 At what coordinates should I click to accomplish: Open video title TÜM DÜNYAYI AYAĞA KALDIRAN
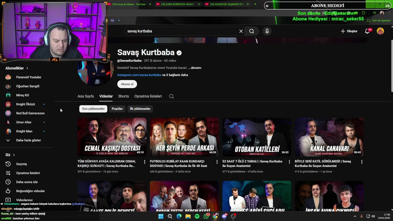pyautogui.click(x=107, y=164)
